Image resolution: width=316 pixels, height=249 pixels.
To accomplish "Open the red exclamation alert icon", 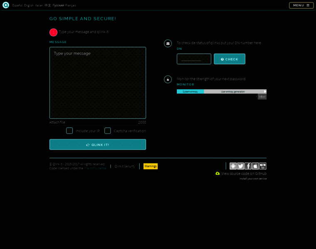I will (53, 32).
